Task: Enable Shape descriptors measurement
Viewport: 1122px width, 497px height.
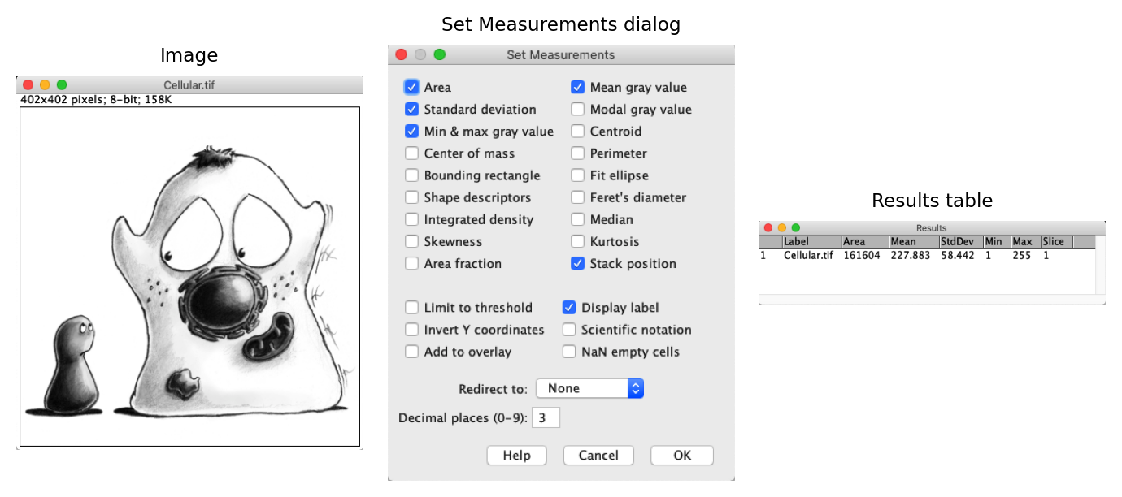Action: [x=411, y=197]
